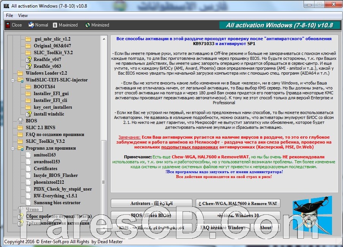Click the Certificates file icon
Screen dimensions: 343x247
28,169
